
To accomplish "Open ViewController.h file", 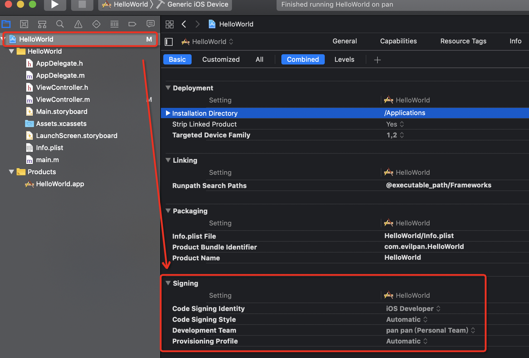I will click(x=62, y=87).
